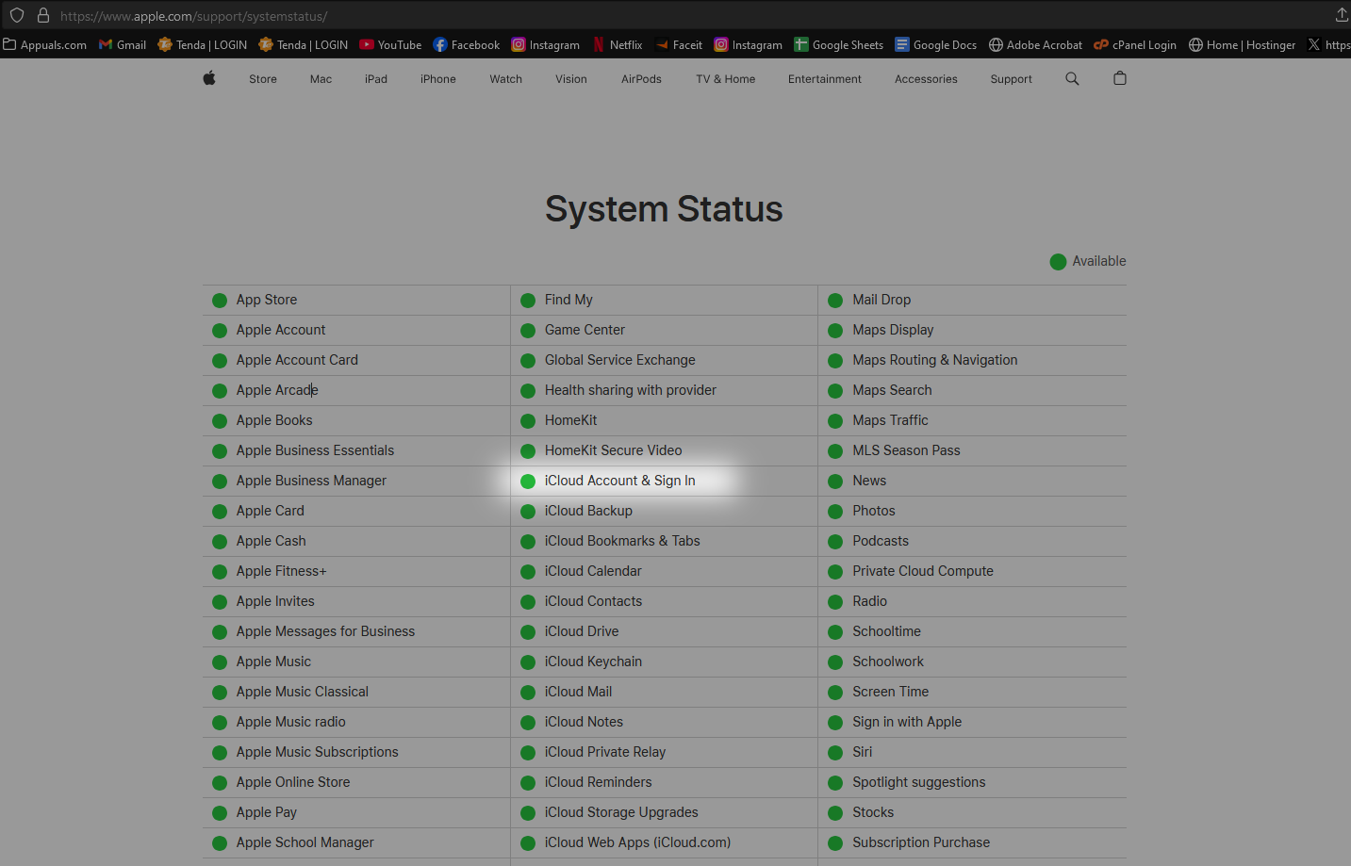This screenshot has height=866, width=1351.
Task: Click the lock icon in the address bar
Action: (x=43, y=15)
